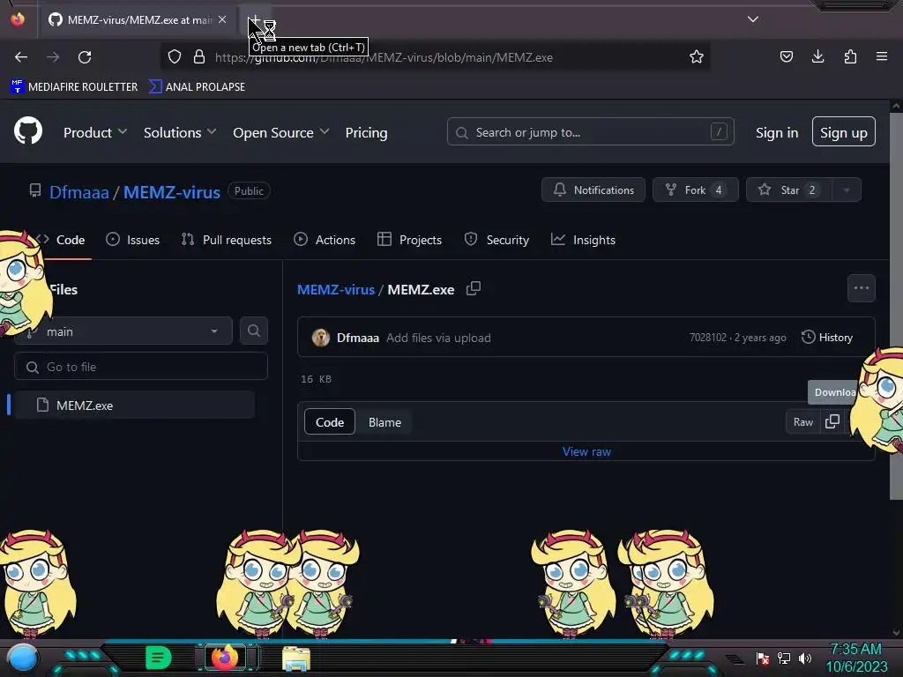Open the MEMZ-virus repository title link

coord(172,191)
